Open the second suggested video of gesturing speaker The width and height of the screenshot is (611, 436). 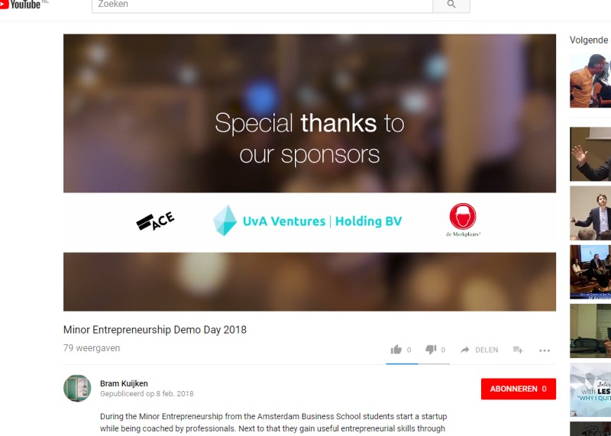tap(590, 154)
